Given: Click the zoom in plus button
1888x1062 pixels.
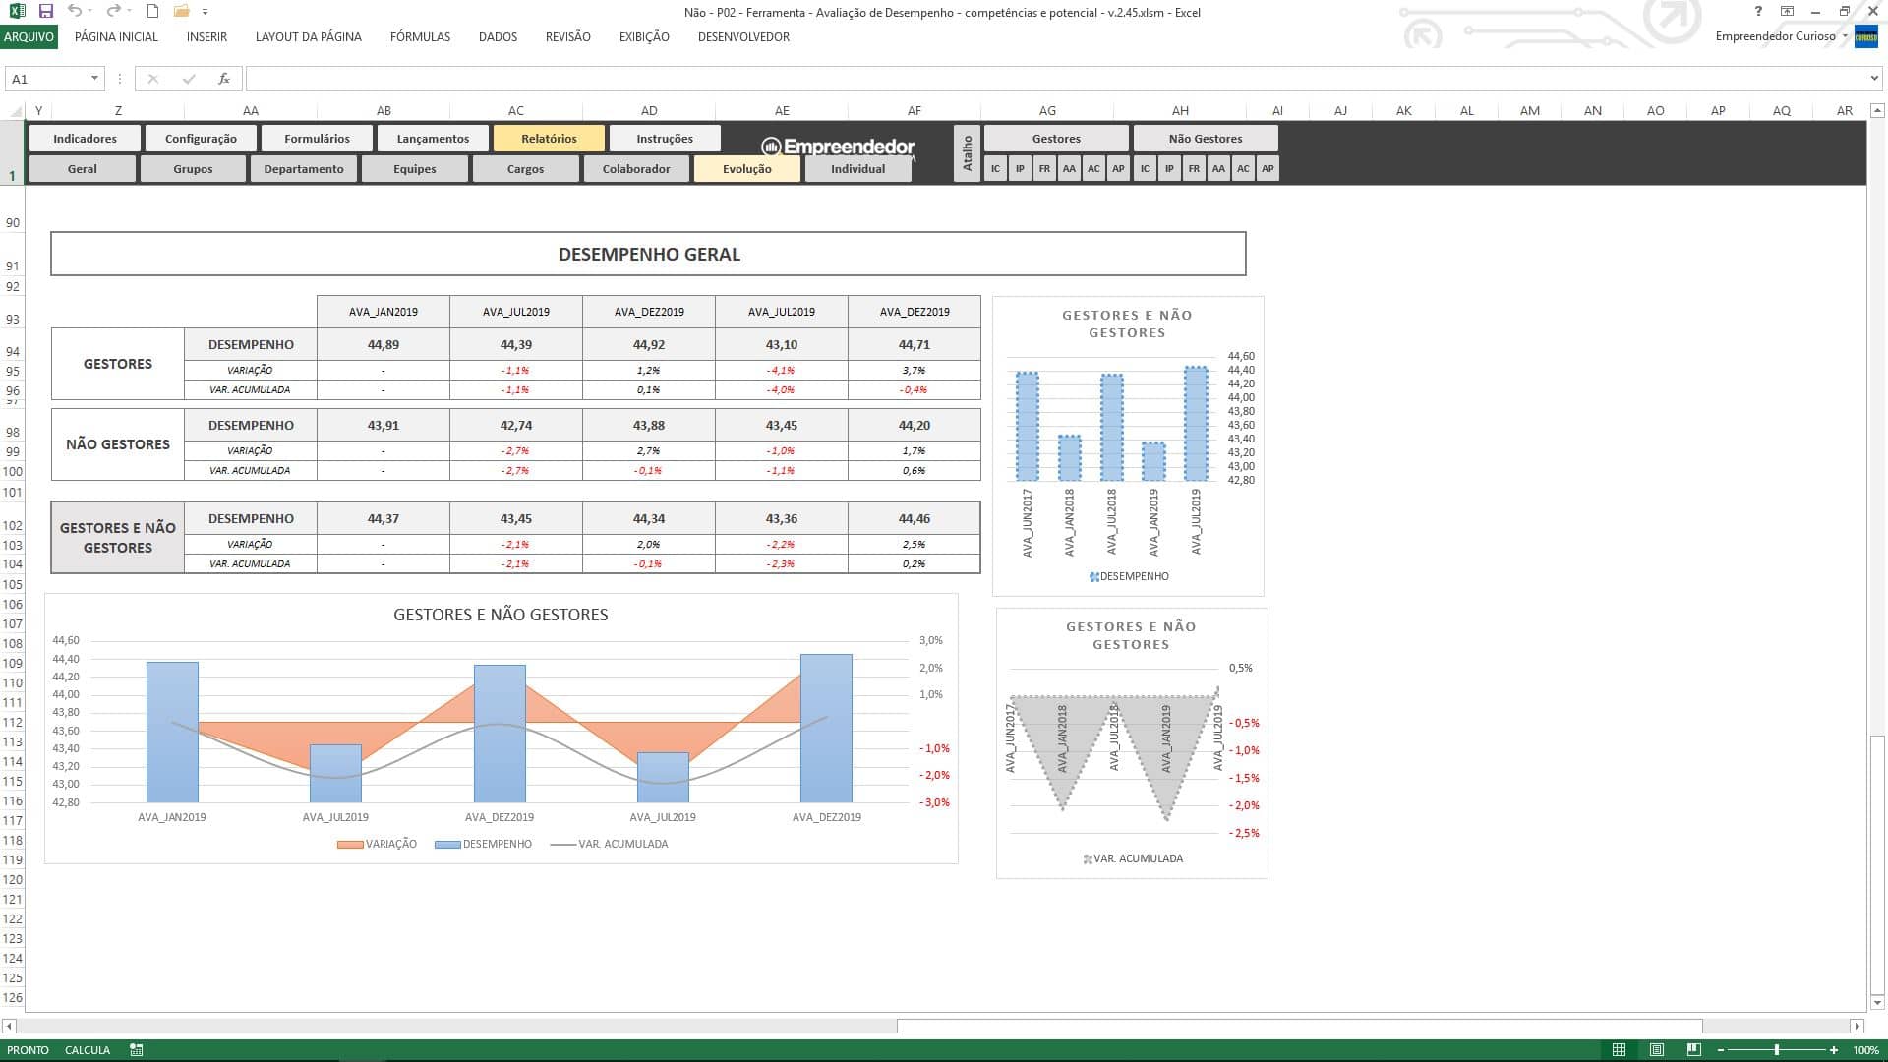Looking at the screenshot, I should pos(1834,1050).
